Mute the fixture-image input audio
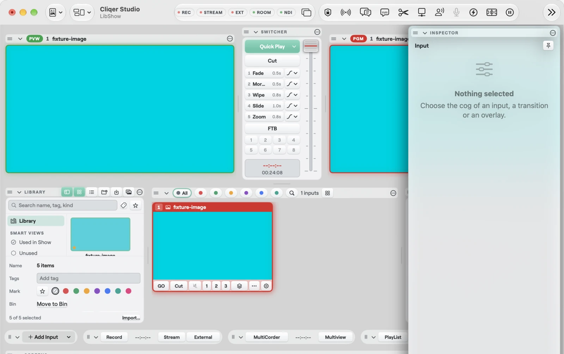 tap(195, 286)
